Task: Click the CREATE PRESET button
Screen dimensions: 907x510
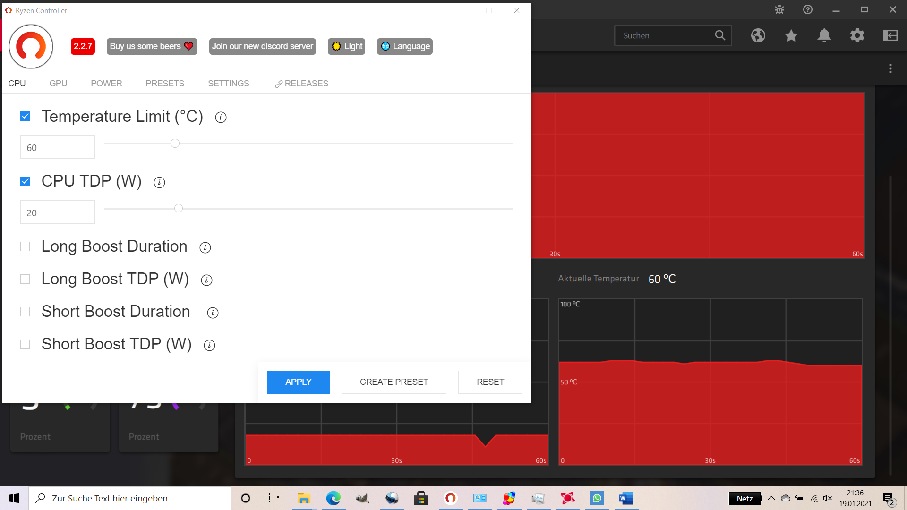Action: 394,382
